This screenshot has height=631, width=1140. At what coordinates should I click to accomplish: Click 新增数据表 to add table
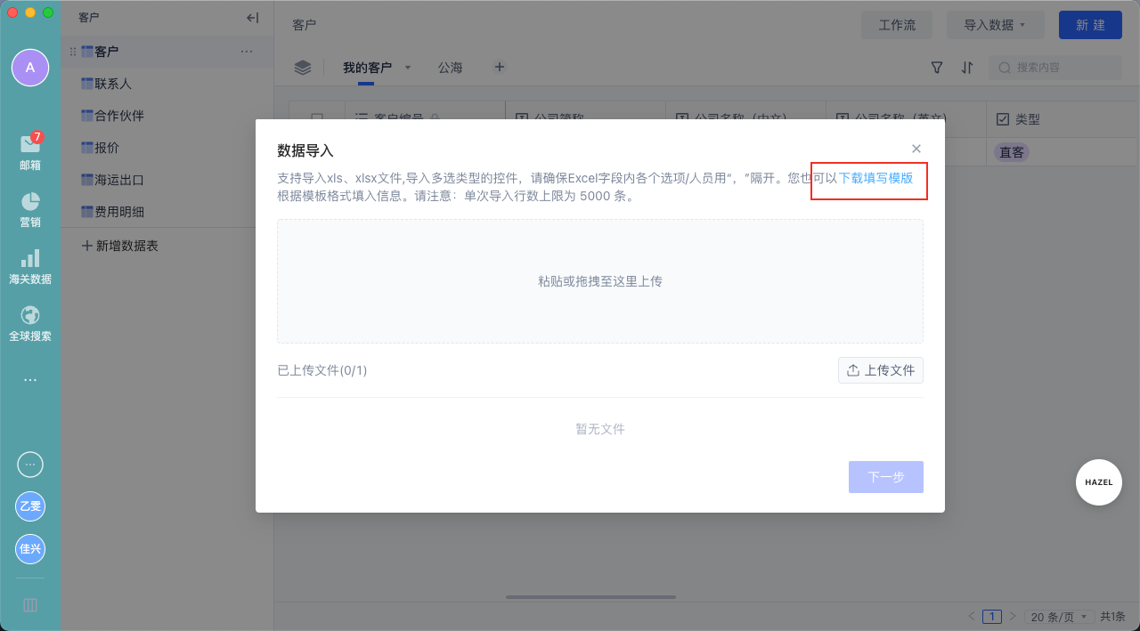[x=120, y=246]
